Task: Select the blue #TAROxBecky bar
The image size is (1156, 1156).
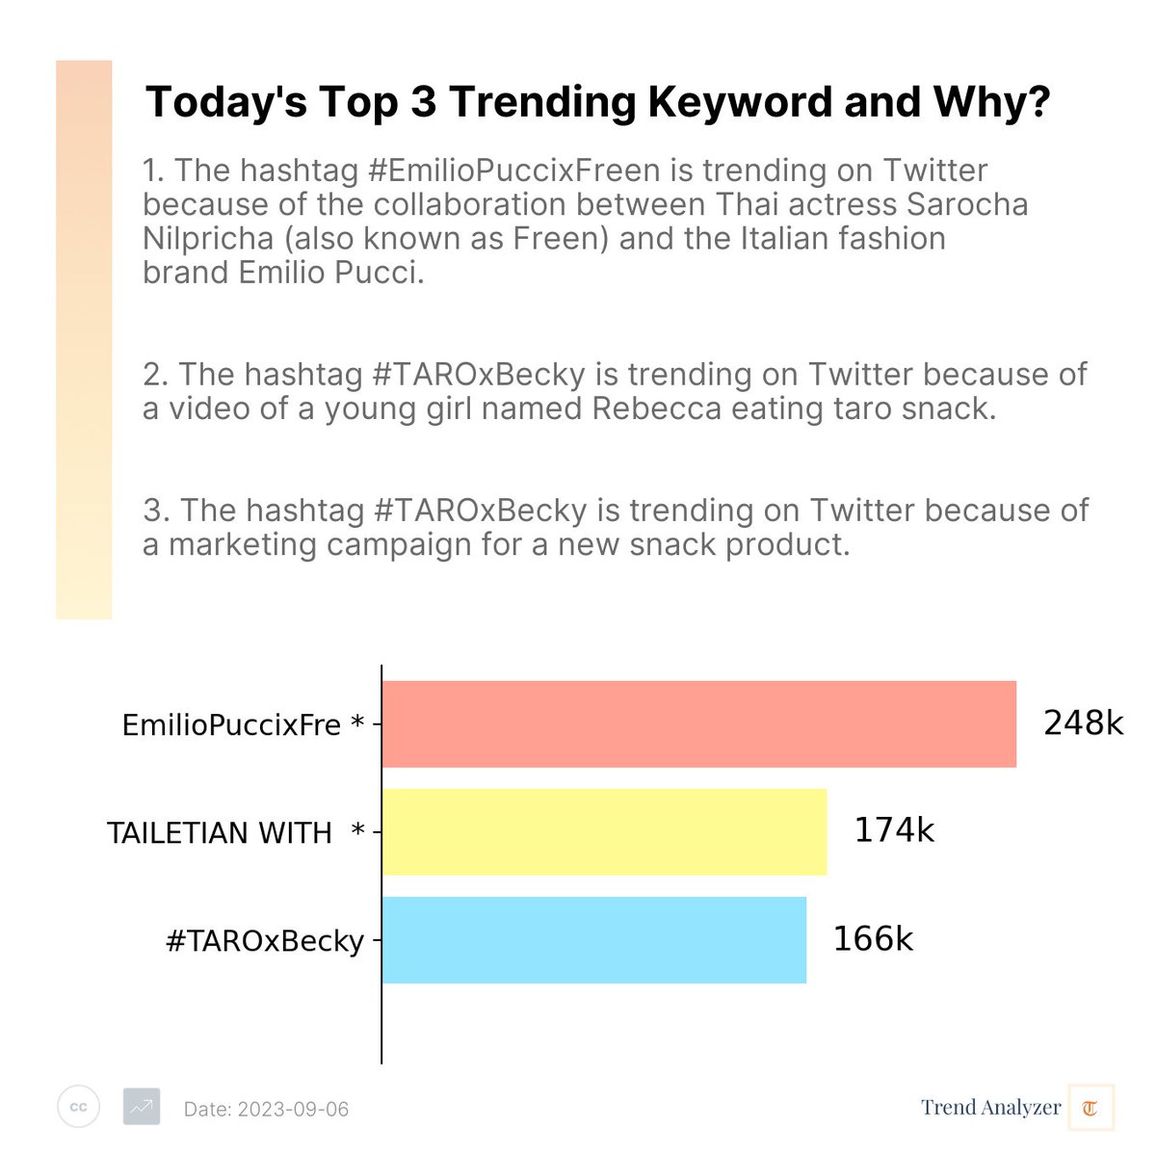Action: (x=594, y=940)
